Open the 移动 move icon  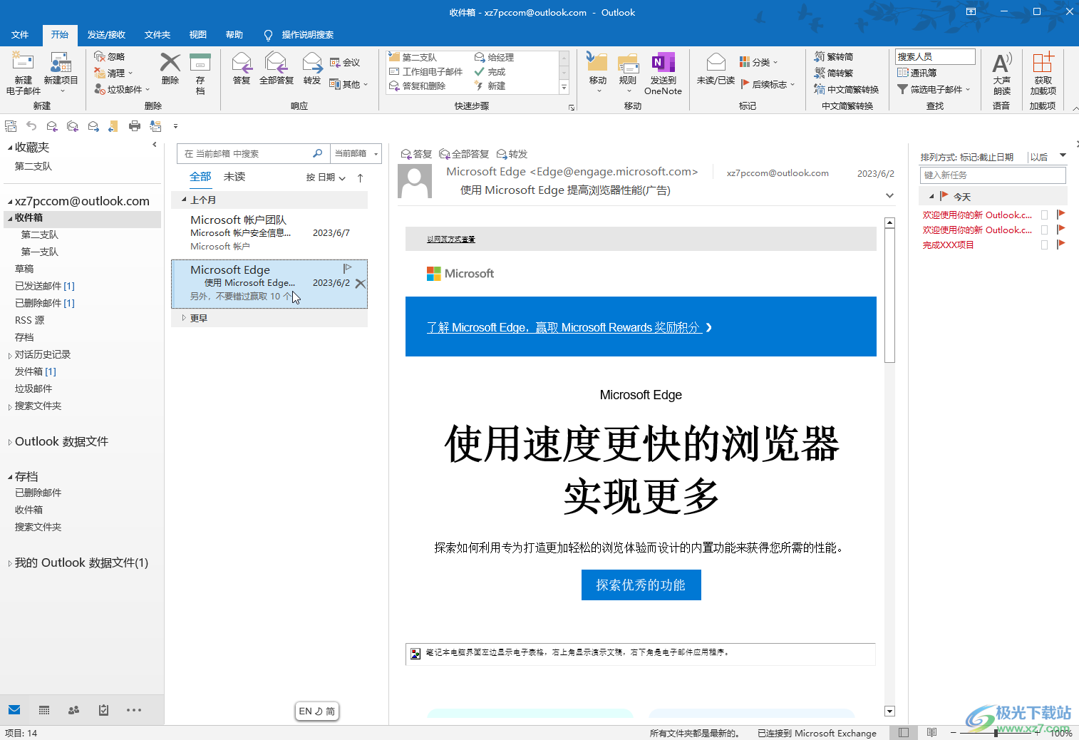(597, 73)
